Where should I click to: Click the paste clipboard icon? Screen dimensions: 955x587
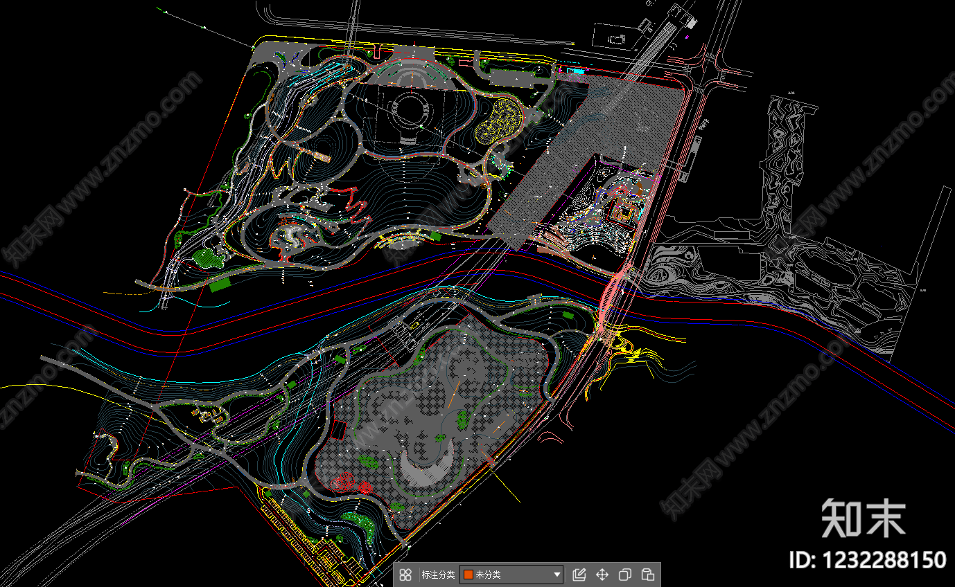(x=648, y=575)
